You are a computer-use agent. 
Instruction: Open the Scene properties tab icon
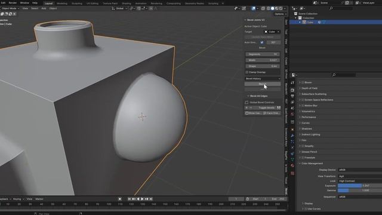click(292, 108)
